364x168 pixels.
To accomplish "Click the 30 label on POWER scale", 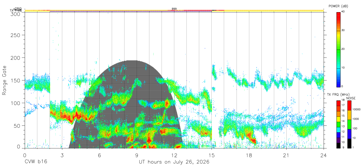I will [x=343, y=31].
